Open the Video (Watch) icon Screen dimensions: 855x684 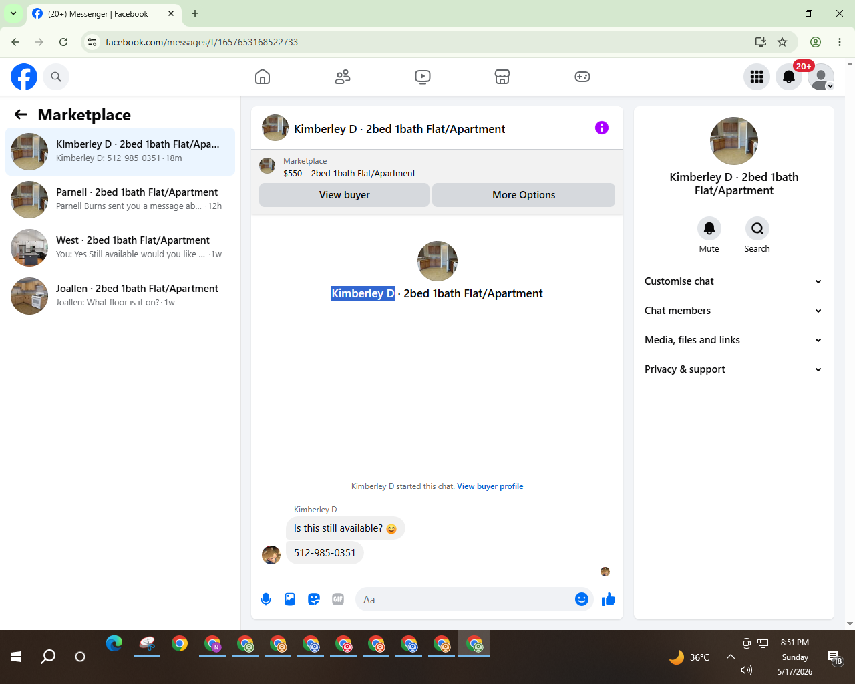point(423,77)
